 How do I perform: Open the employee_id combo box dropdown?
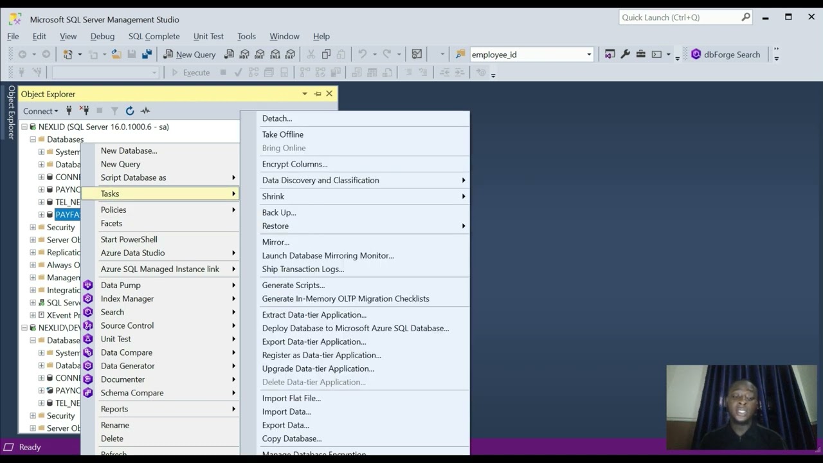click(588, 55)
